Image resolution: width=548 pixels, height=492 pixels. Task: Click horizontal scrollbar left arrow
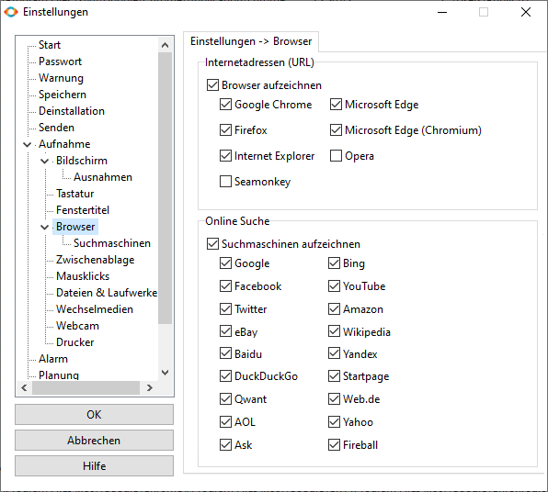(x=24, y=387)
